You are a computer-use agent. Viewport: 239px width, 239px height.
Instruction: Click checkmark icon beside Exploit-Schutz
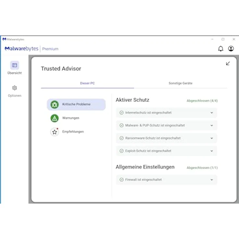pos(121,151)
